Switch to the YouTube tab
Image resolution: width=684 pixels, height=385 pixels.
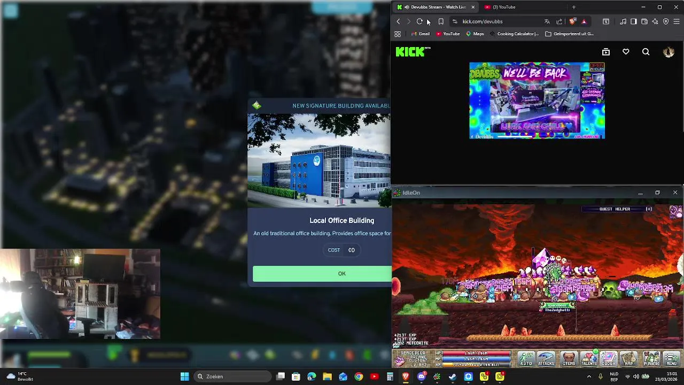tap(524, 7)
